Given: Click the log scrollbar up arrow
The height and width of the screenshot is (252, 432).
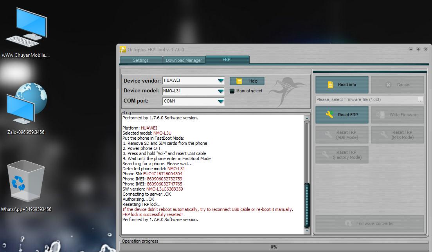Looking at the screenshot, I should tap(307, 118).
